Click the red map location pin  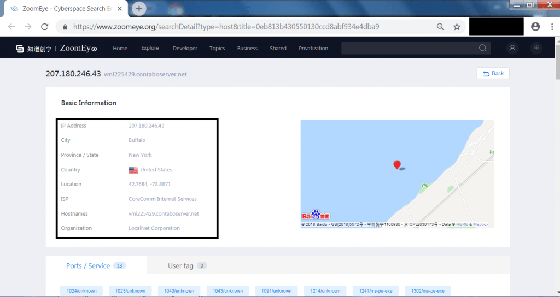point(397,165)
